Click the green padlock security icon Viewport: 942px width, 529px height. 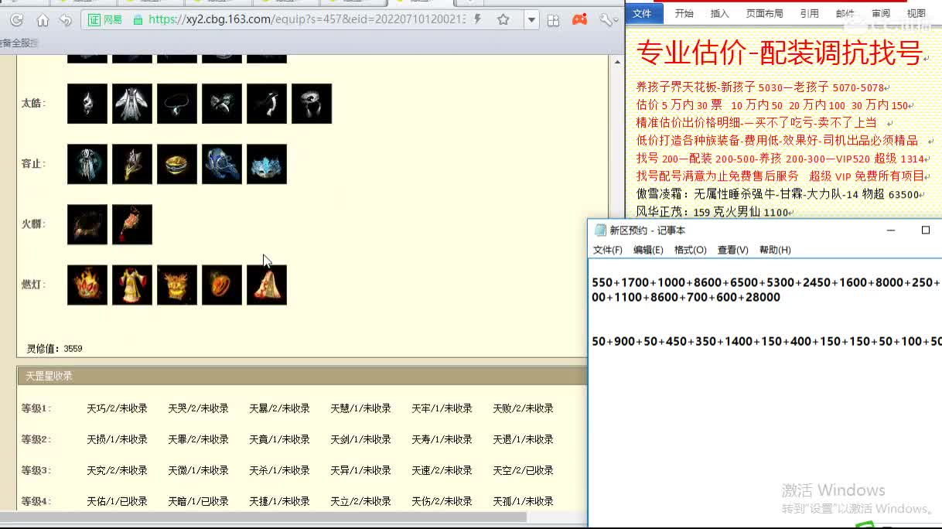[138, 20]
